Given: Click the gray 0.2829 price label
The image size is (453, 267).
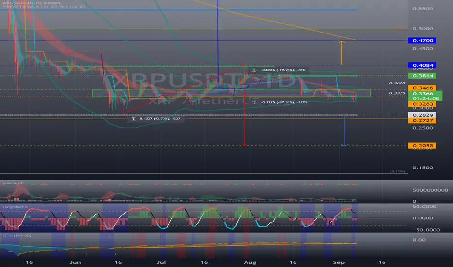Looking at the screenshot, I should (422, 115).
